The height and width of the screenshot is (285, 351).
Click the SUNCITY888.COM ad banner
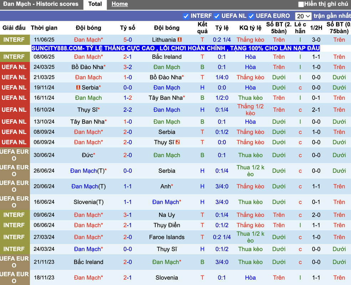click(176, 48)
